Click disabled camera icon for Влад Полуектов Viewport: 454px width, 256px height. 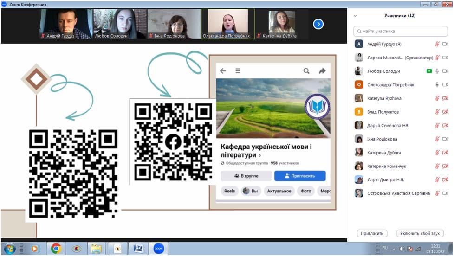(x=445, y=112)
